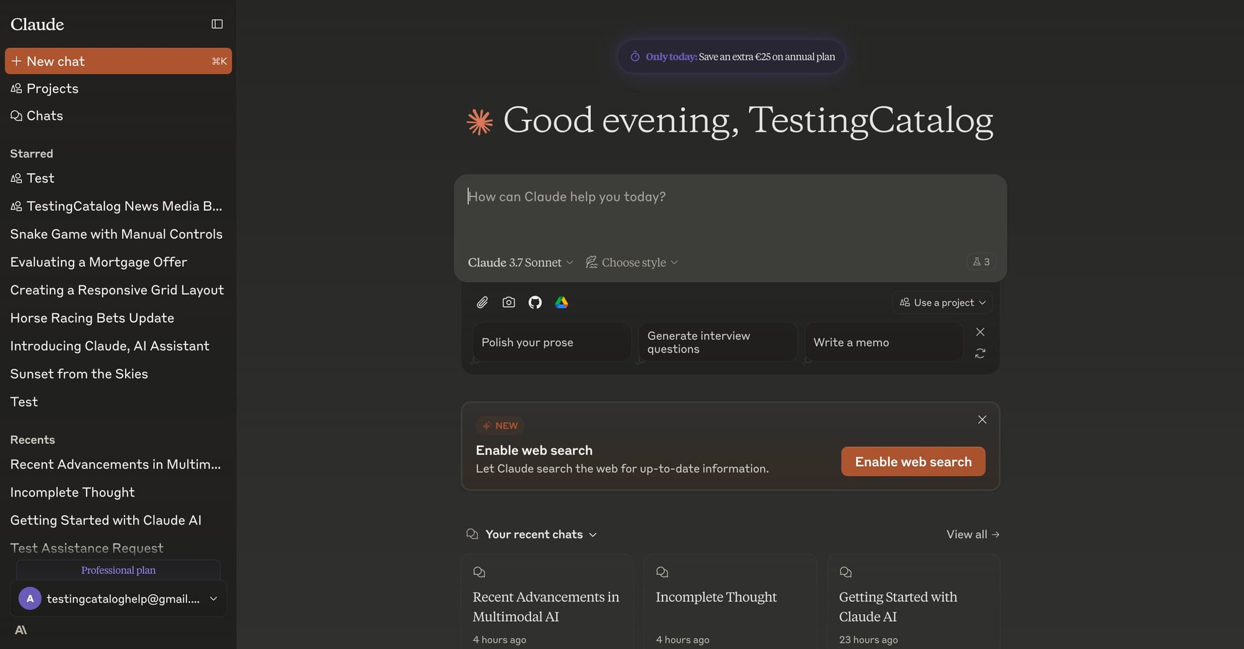This screenshot has width=1244, height=649.
Task: Click the Claude logo in sidebar header
Action: (37, 24)
